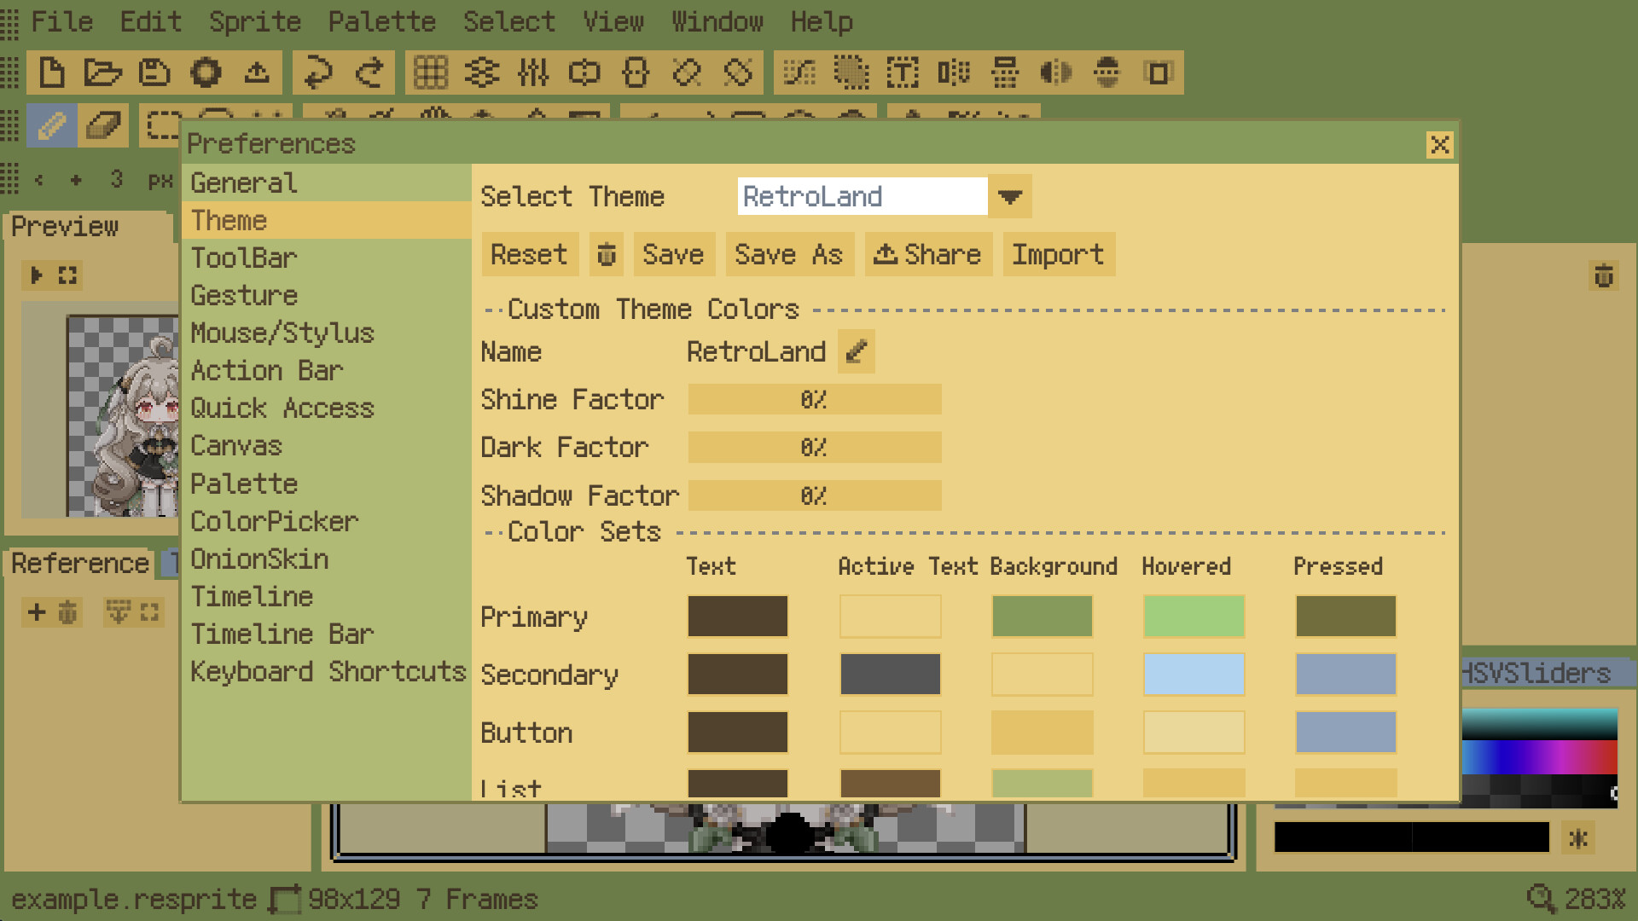Select Keyboard Shortcuts in preferences list

tap(328, 671)
